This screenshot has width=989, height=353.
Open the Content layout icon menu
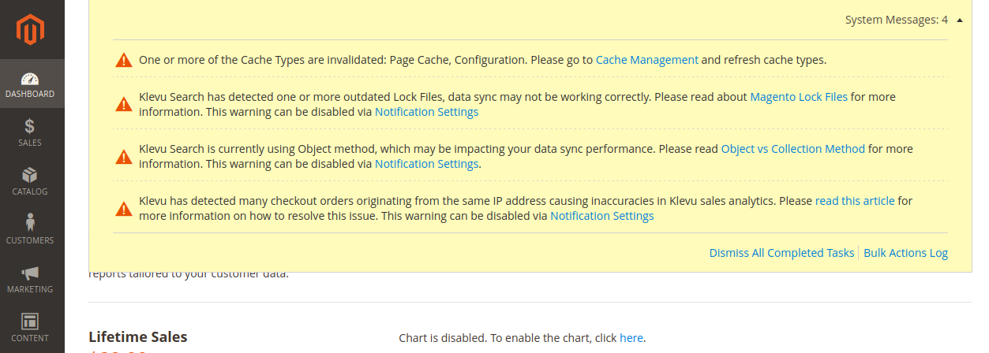click(30, 322)
